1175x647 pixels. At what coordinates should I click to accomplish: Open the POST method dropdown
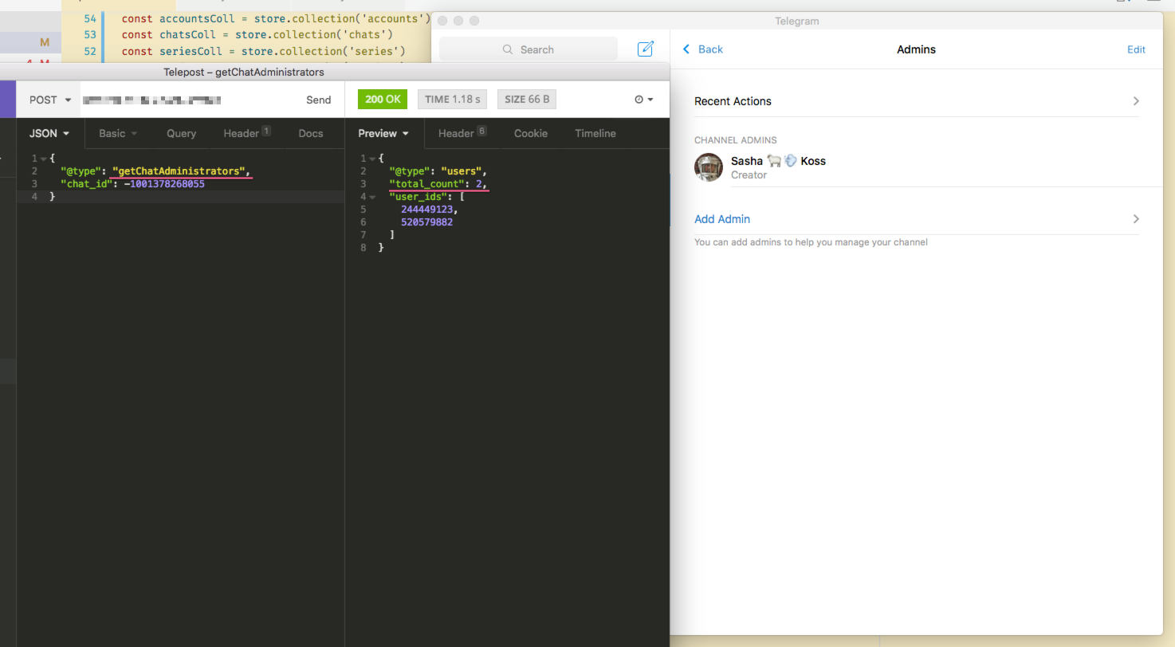[x=48, y=99]
